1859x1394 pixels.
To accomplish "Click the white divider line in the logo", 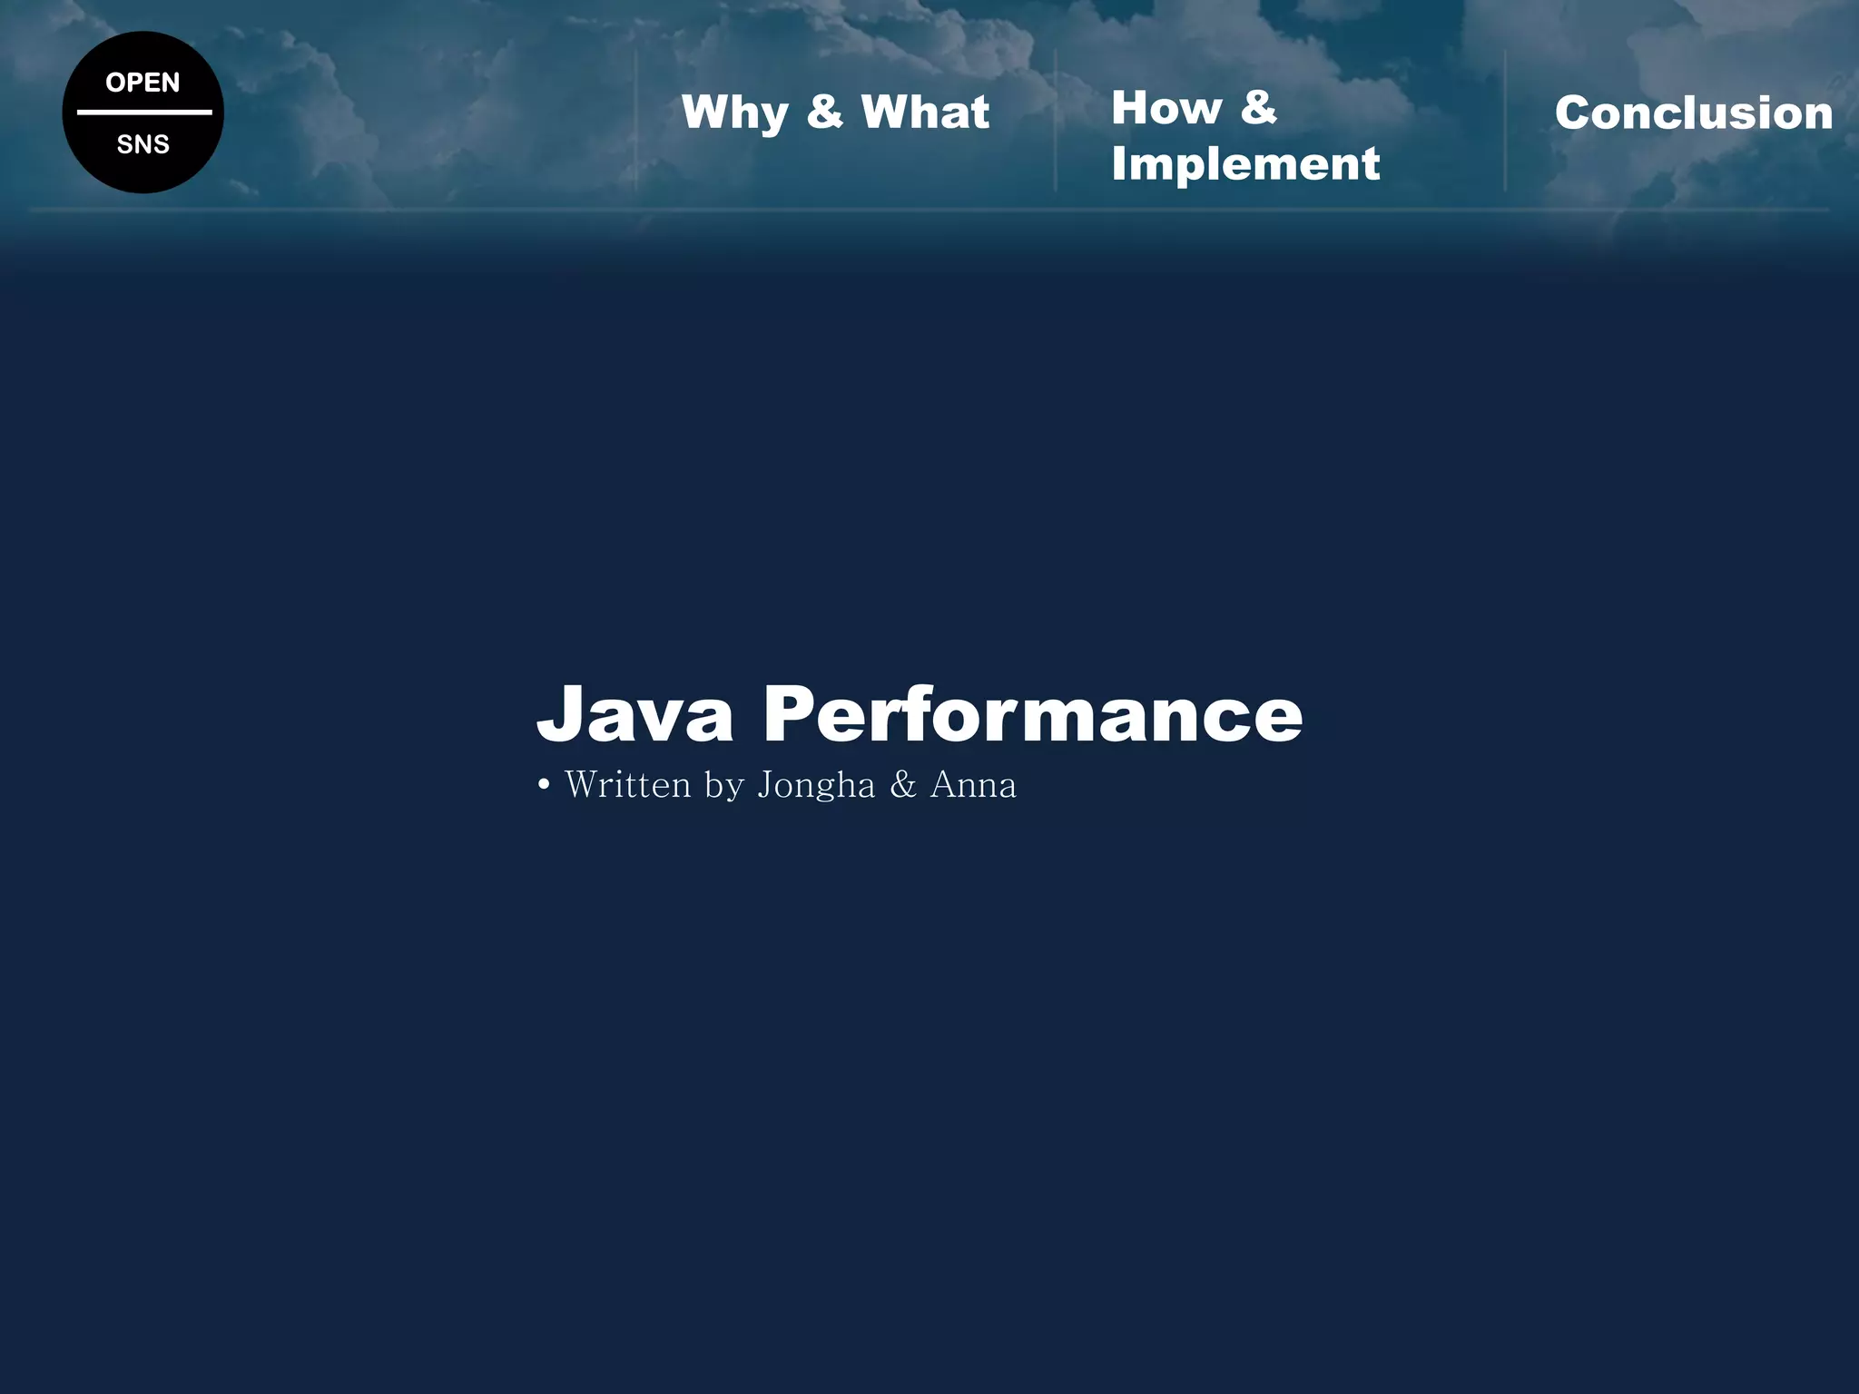I will pyautogui.click(x=143, y=113).
